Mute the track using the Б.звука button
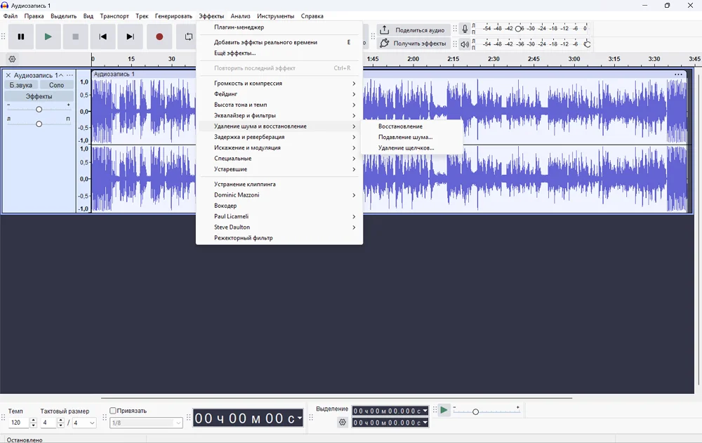Screen dimensions: 702x443 (x=21, y=85)
